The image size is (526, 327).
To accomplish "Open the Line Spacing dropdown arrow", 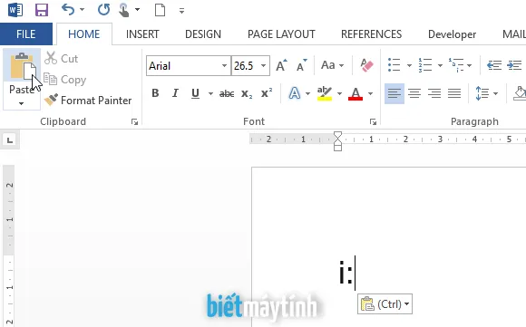I will (495, 93).
